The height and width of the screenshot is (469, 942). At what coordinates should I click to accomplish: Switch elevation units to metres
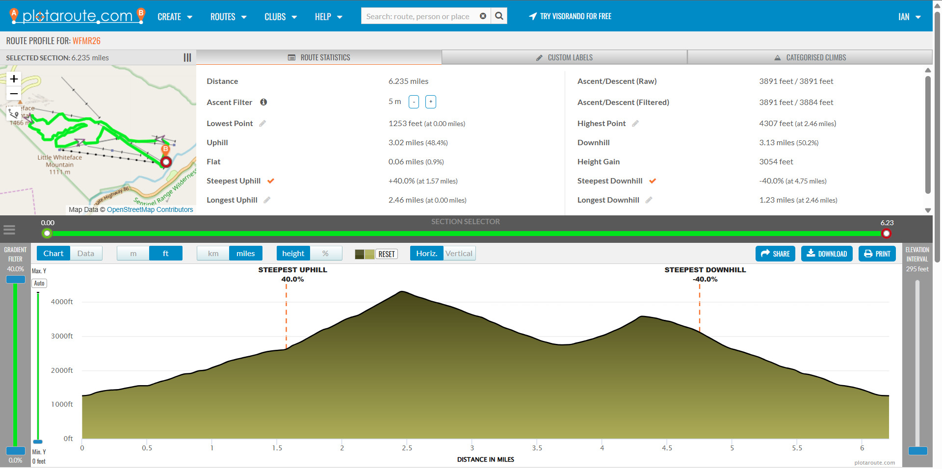pos(133,254)
